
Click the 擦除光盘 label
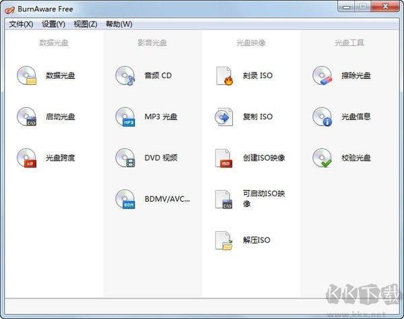pyautogui.click(x=356, y=76)
